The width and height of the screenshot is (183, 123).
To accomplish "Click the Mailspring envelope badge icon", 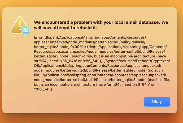I will 25,30.
